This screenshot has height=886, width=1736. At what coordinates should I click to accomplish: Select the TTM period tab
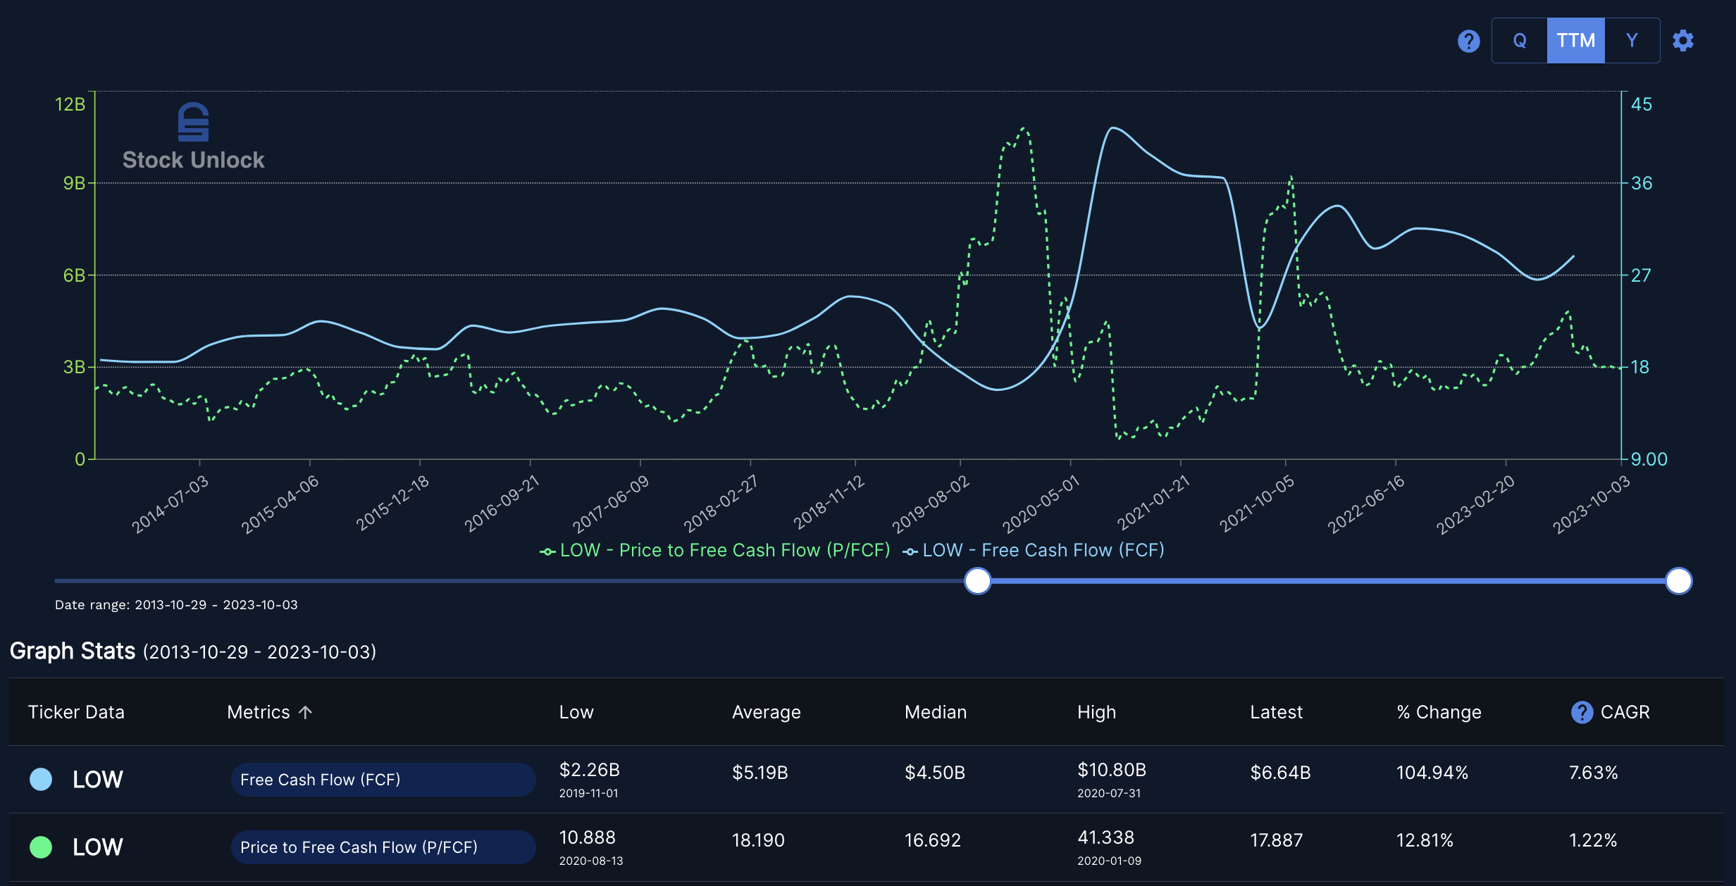1575,41
